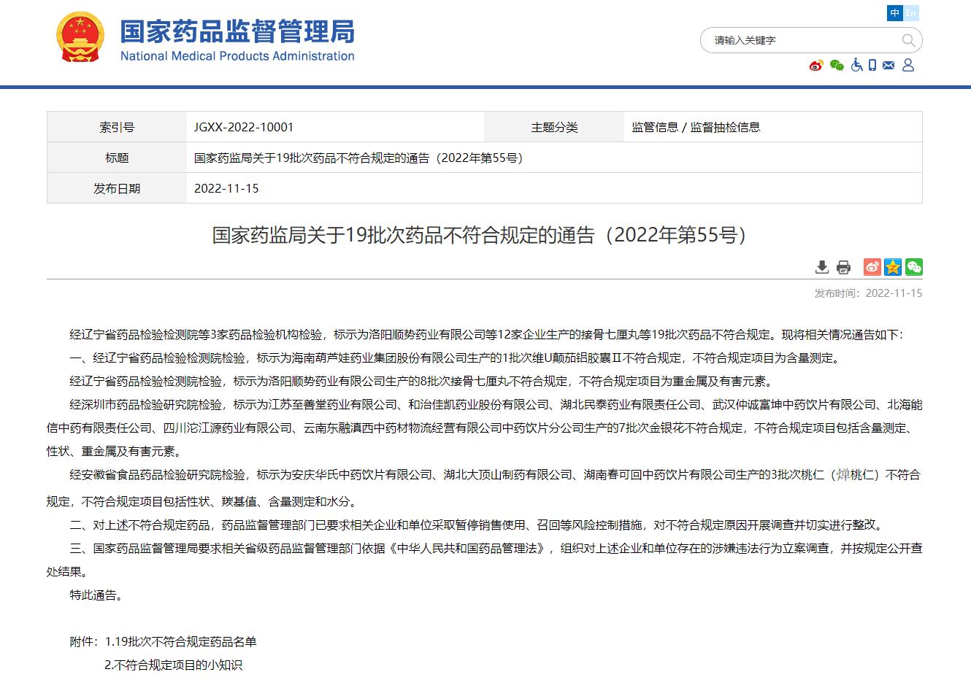The width and height of the screenshot is (971, 688).
Task: Download the article with the download icon
Action: (822, 267)
